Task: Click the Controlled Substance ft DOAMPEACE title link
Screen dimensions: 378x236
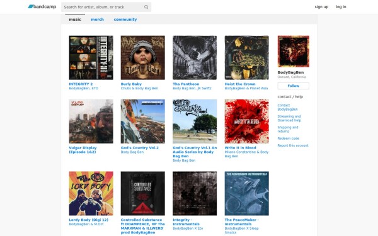Action: point(143,226)
